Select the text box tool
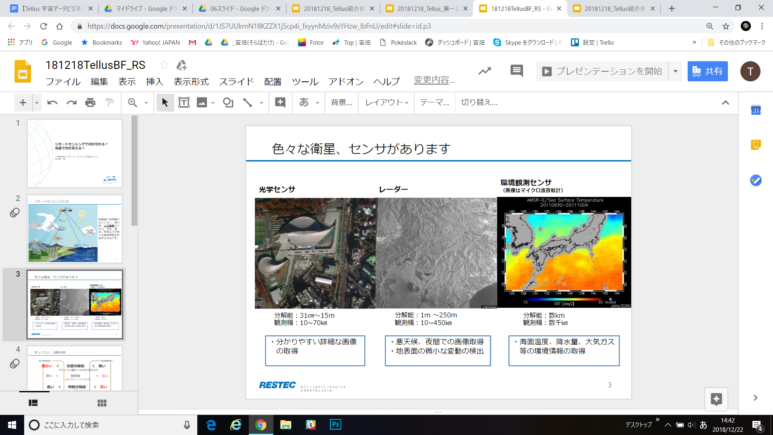773x435 pixels. (184, 103)
